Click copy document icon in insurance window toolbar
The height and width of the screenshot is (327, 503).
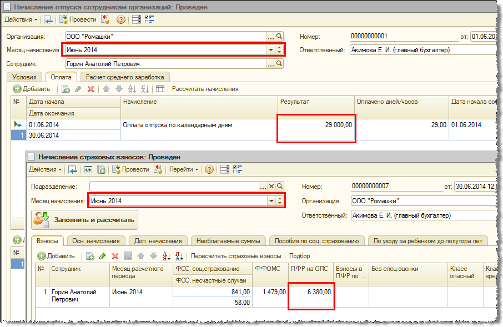[x=102, y=169]
